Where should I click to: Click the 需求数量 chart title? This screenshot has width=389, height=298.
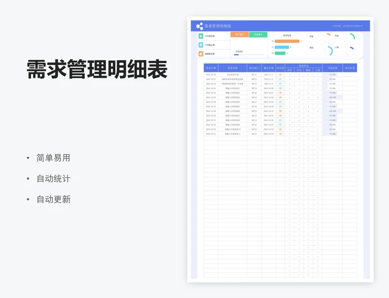[x=287, y=35]
